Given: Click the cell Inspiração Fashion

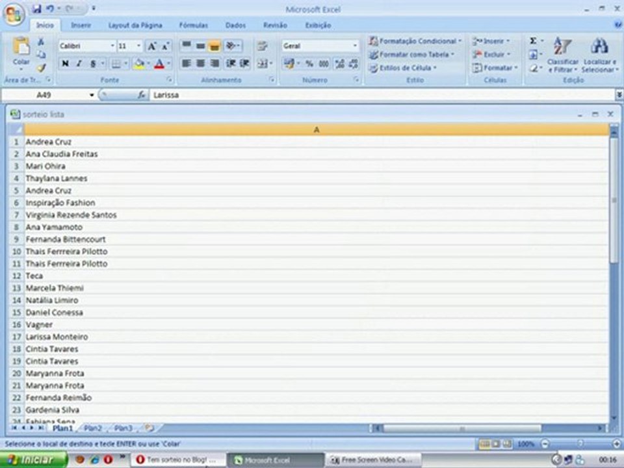Looking at the screenshot, I should click(317, 203).
